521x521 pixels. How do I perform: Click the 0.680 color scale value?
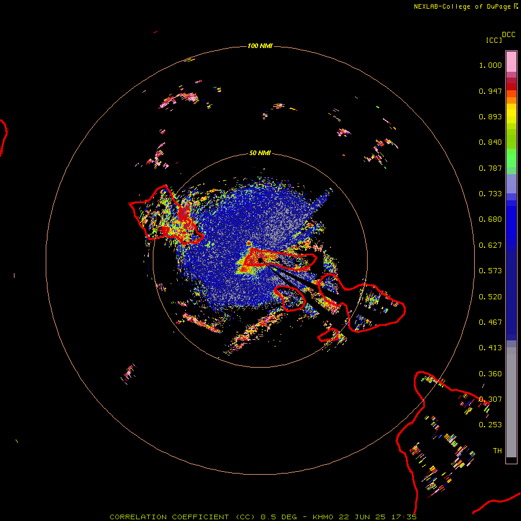coord(490,219)
